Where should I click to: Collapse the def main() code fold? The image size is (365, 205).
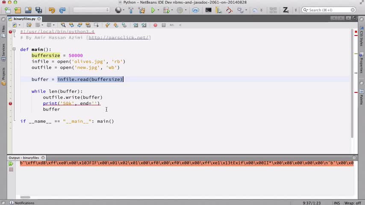click(x=14, y=49)
